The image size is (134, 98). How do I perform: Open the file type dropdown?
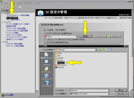(x=109, y=94)
